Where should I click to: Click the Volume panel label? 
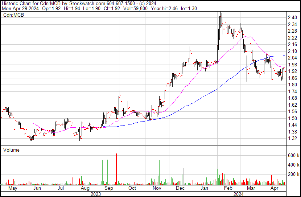(11, 150)
